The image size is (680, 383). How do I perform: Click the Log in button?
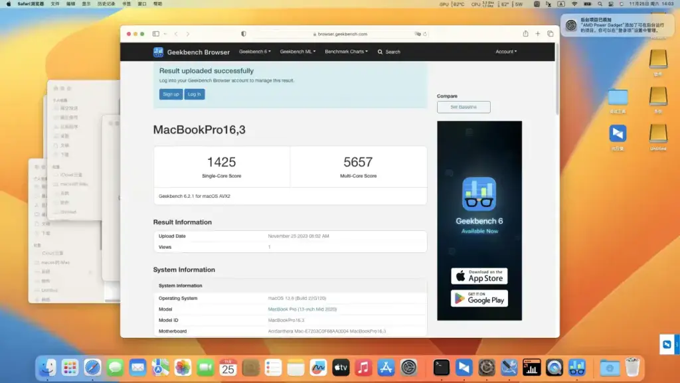pos(195,94)
